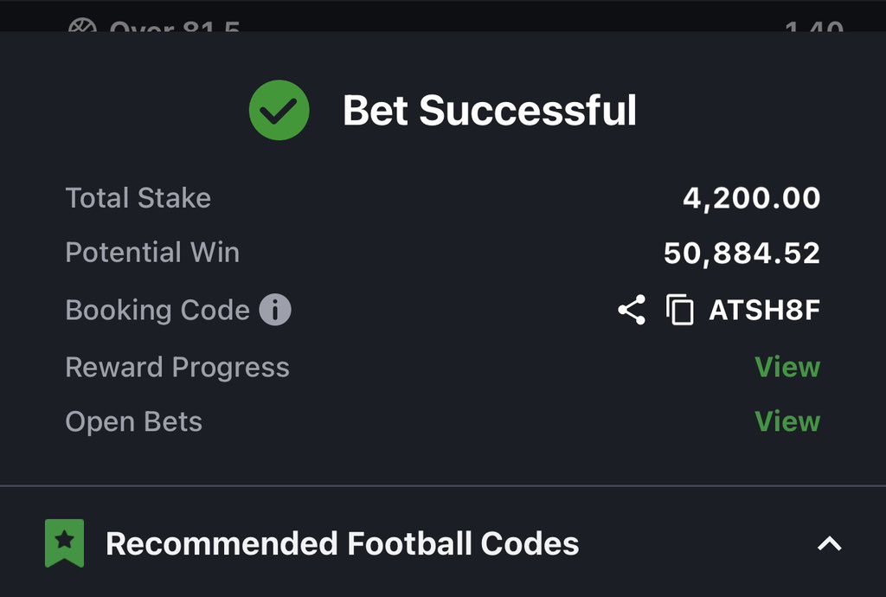Tap the Reward Progress label
The height and width of the screenshot is (597, 886).
[x=177, y=367]
